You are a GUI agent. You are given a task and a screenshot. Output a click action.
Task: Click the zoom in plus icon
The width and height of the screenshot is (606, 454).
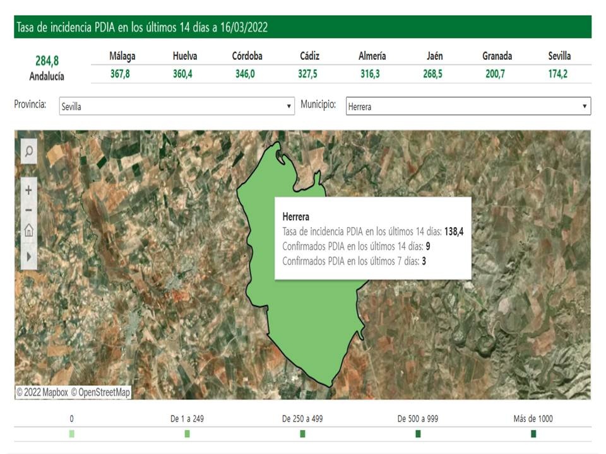[x=28, y=188]
